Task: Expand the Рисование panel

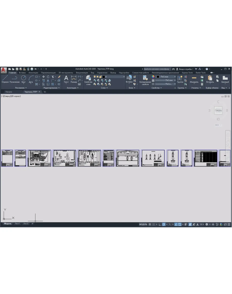Action: pos(21,88)
